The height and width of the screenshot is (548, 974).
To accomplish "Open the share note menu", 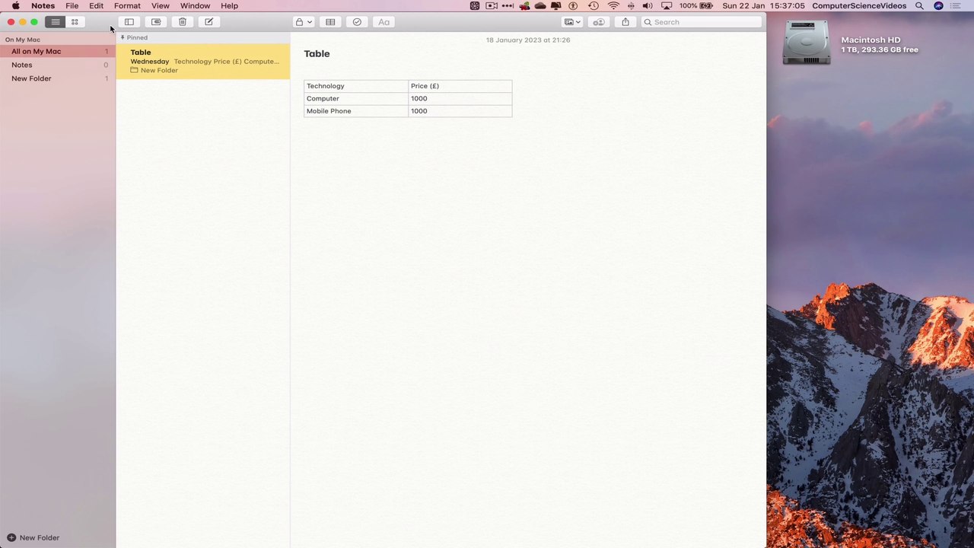I will pos(625,22).
